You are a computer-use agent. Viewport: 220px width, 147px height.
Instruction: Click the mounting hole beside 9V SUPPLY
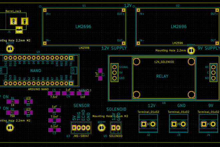(x=191, y=50)
